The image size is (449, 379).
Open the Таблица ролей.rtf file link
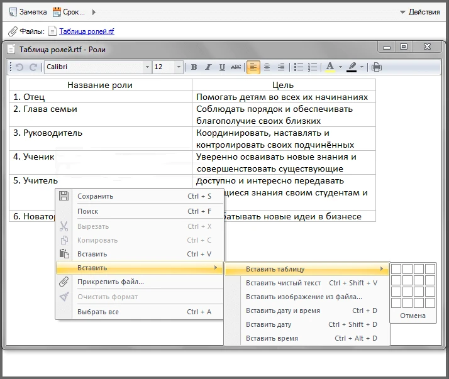(x=86, y=31)
